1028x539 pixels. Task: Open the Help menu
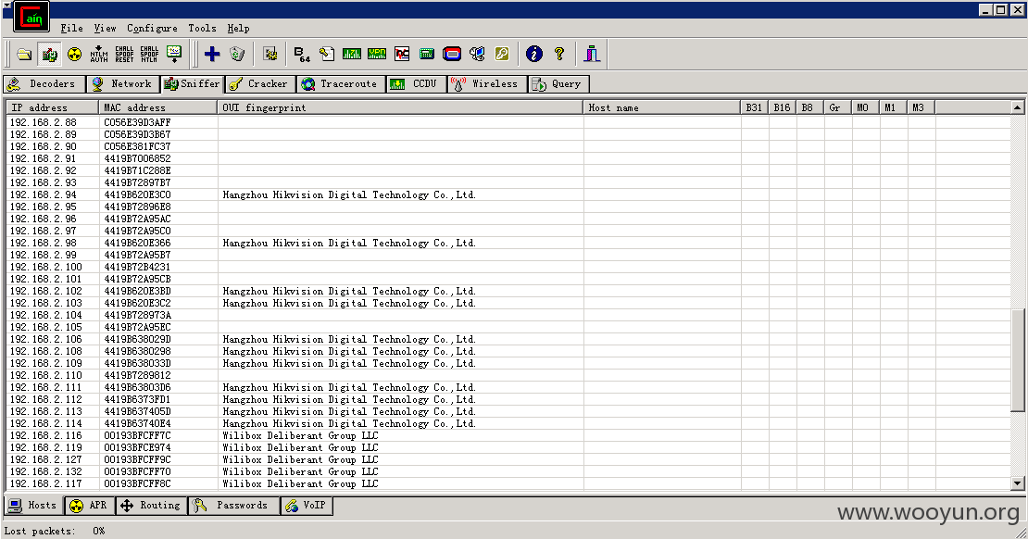[x=238, y=28]
